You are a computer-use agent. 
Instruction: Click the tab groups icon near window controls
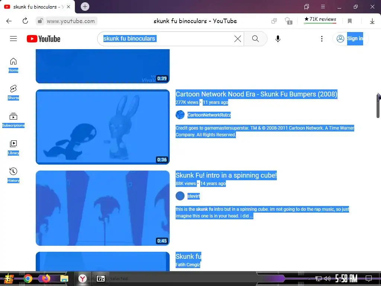pos(307,7)
